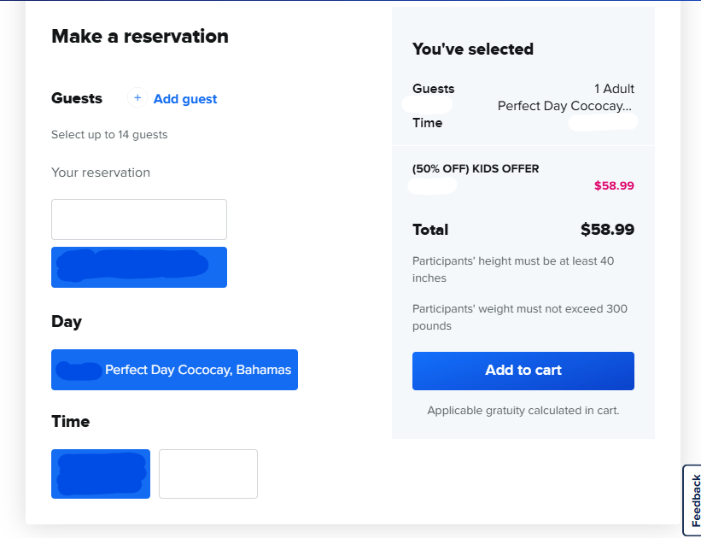Choose the blue selected time slot

tap(101, 474)
